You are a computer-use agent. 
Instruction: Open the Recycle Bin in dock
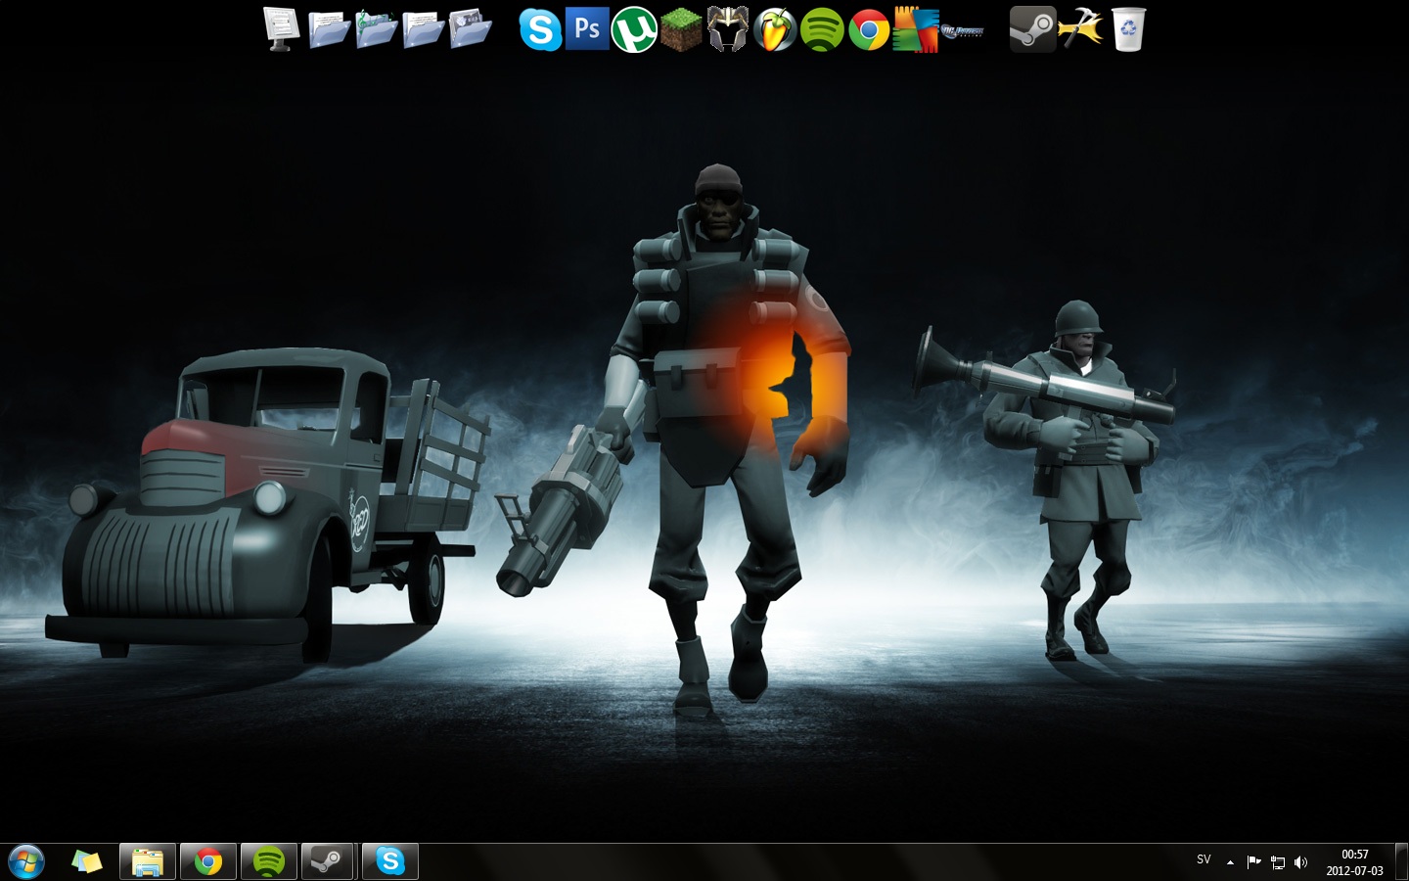1128,29
